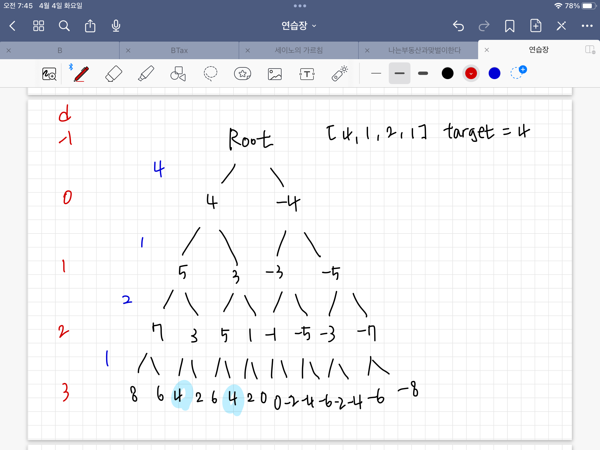The height and width of the screenshot is (450, 600).
Task: Switch to the 세이노의 가르침 tab
Action: [x=299, y=50]
